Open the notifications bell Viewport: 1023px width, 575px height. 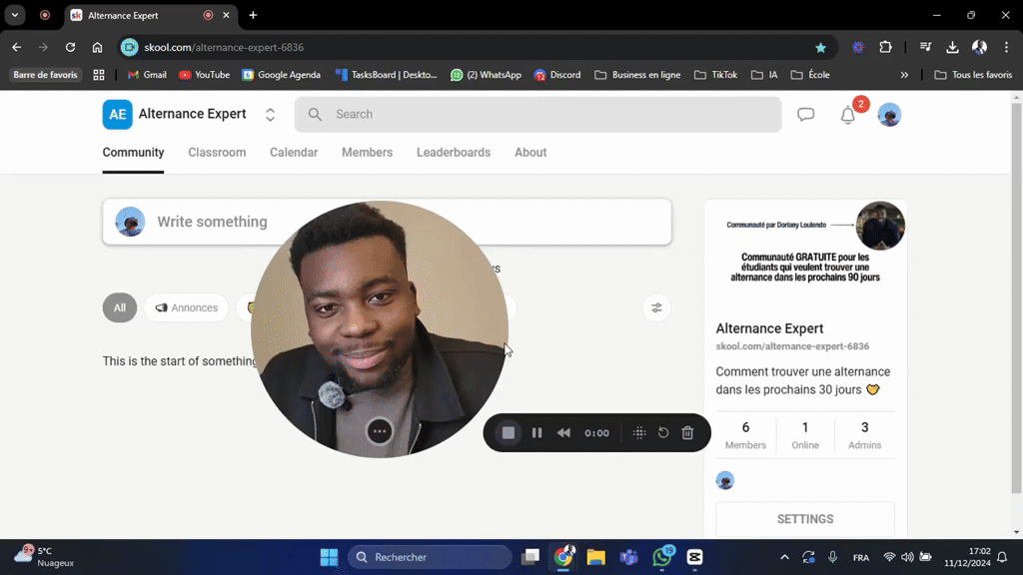click(846, 115)
